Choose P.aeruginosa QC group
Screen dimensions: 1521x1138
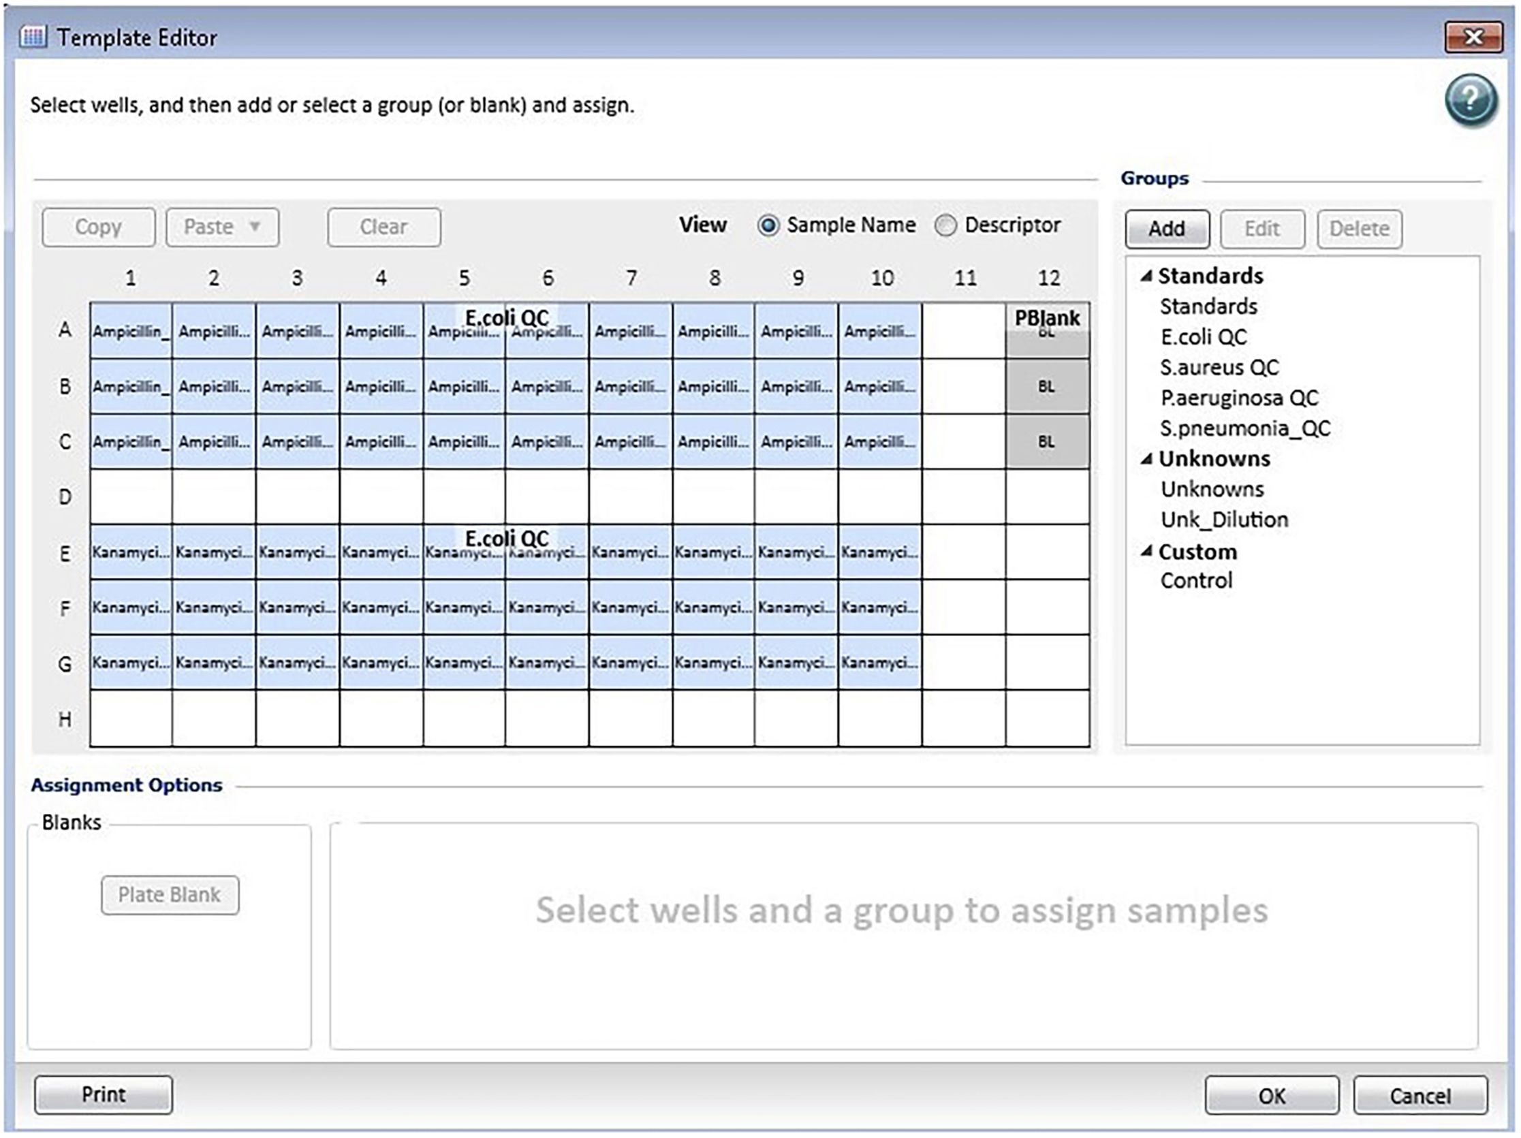[1239, 398]
